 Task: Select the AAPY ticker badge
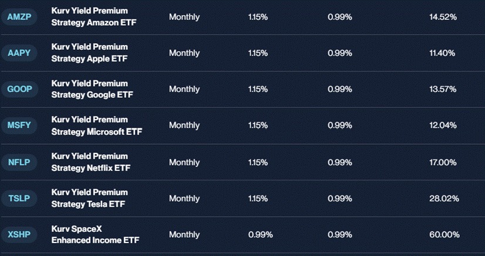tap(19, 53)
